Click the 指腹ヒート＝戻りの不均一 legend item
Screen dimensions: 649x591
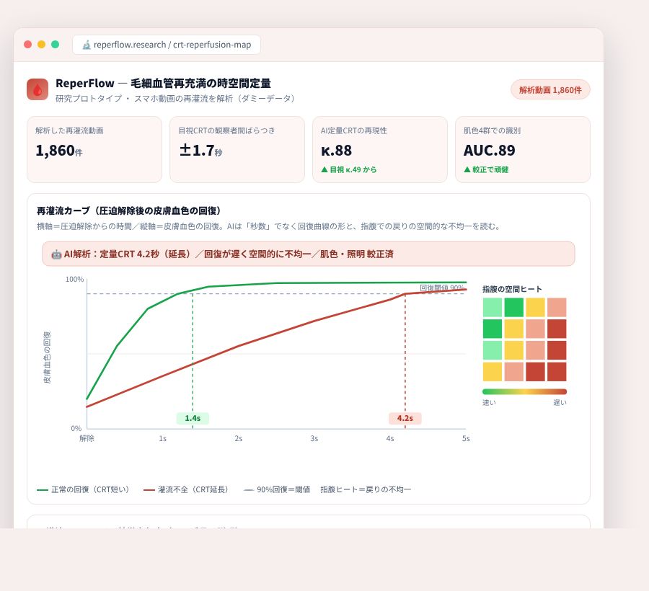click(x=366, y=489)
